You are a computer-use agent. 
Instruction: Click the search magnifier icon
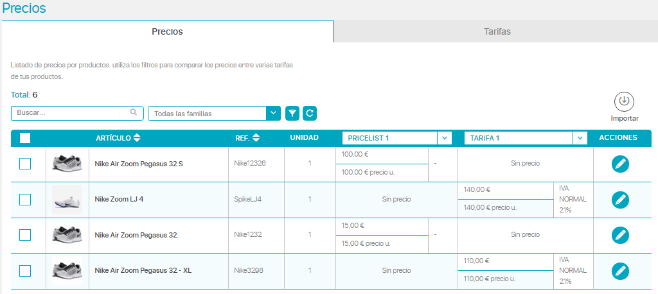point(134,112)
